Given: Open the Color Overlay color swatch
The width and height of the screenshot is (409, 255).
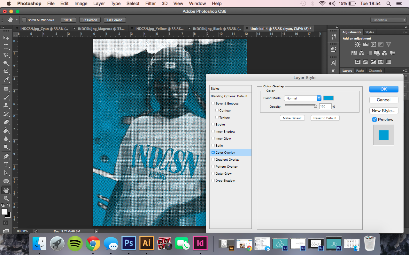Looking at the screenshot, I should click(x=328, y=98).
